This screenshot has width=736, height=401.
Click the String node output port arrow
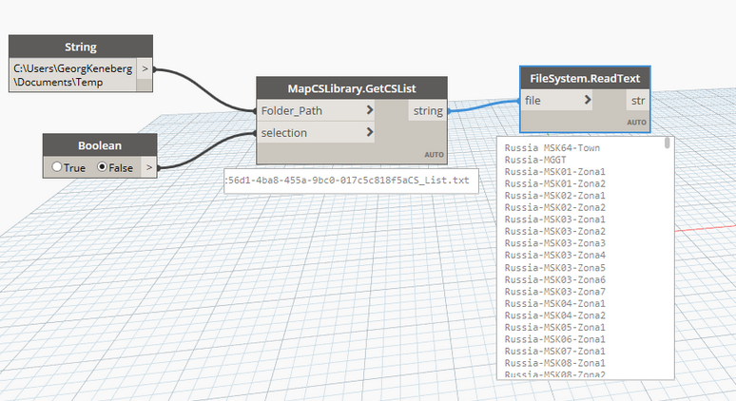[x=145, y=69]
